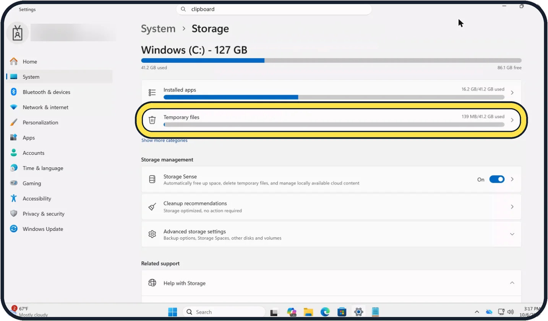Click the System breadcrumb link
548x321 pixels.
pyautogui.click(x=158, y=29)
